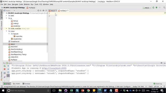The image size is (166, 93).
Task: Open the Navigate menu
Action: (15, 4)
